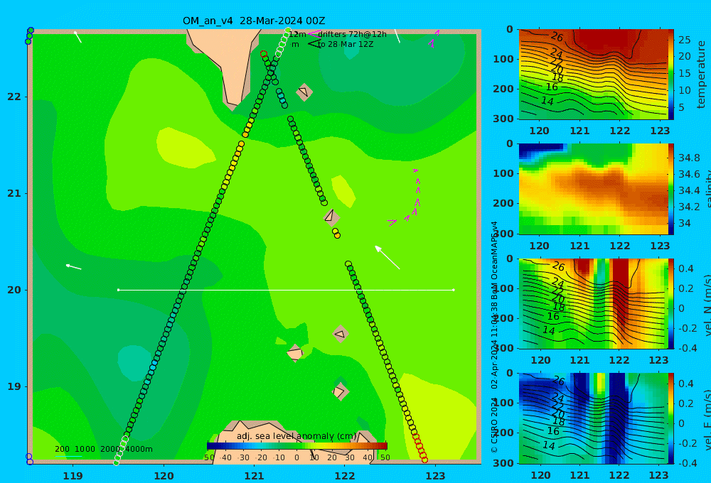This screenshot has width=711, height=483.
Task: Click the 26 contour label in temperature panel
Action: [x=557, y=37]
